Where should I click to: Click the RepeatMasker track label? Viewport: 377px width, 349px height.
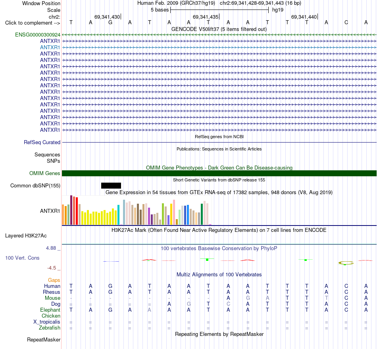[44, 339]
